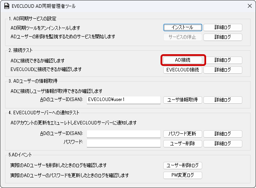Open 詳細ログ for the EVECLOUD接続 test
256x188 pixels.
point(222,70)
